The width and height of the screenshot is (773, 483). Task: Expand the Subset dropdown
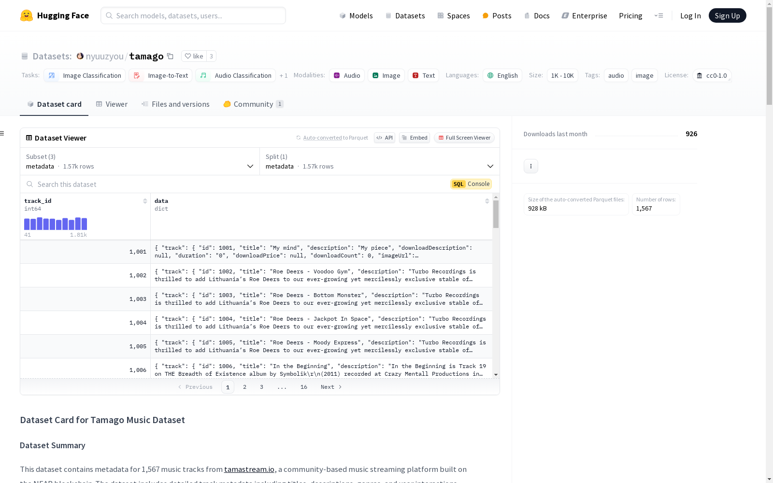(140, 161)
